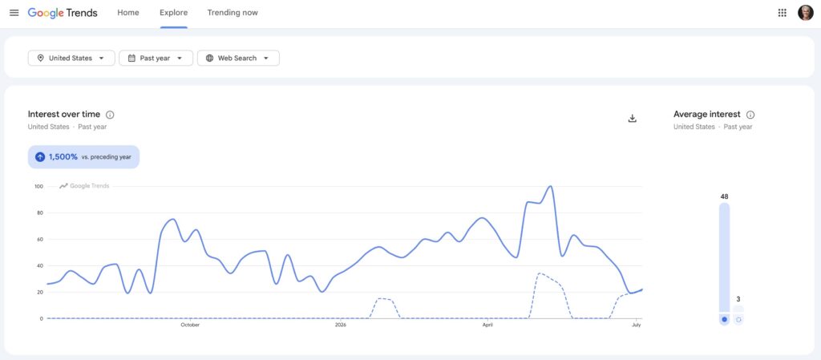This screenshot has width=821, height=360.
Task: Download the Interest over time chart data
Action: (632, 118)
